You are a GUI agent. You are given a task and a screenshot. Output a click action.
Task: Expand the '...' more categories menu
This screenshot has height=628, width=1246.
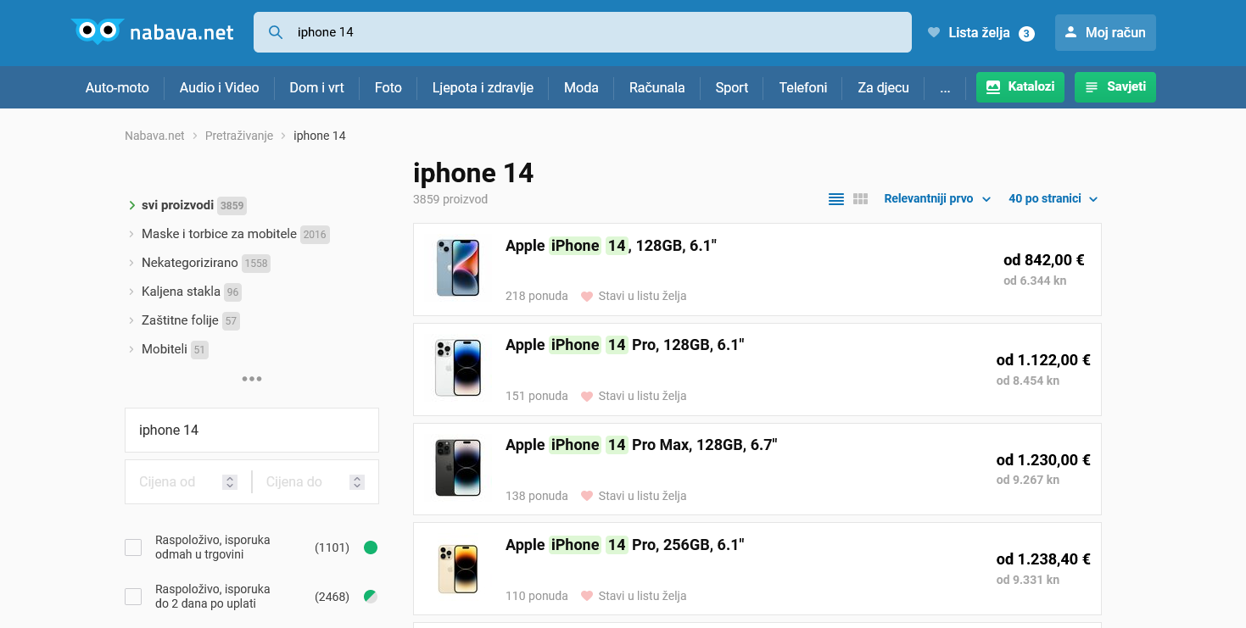(x=945, y=87)
